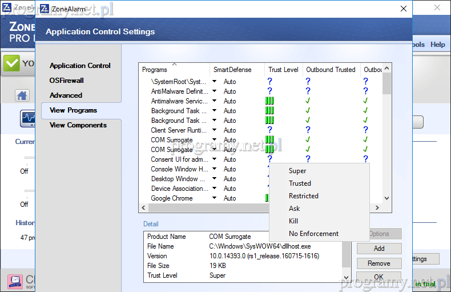Image resolution: width=451 pixels, height=292 pixels.
Task: Expand SmartDefense arrow for Device Association
Action: coord(215,189)
